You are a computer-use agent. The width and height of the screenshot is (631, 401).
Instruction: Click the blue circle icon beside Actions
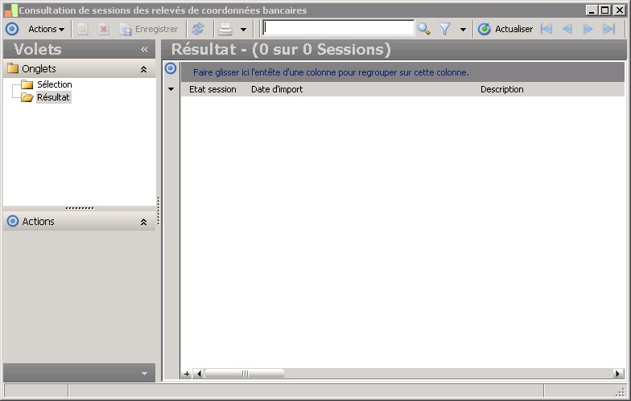pyautogui.click(x=12, y=29)
